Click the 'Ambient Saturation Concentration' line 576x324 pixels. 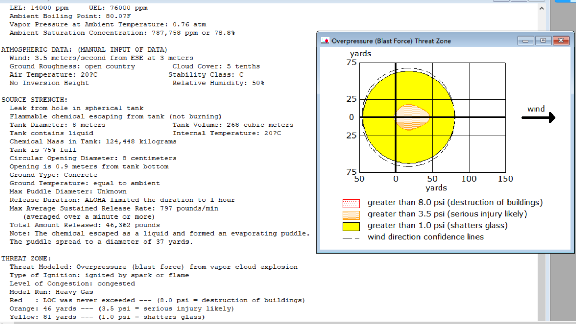(x=122, y=33)
